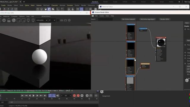
Task: Switch to the Standard layout tab
Action: coord(95,2)
